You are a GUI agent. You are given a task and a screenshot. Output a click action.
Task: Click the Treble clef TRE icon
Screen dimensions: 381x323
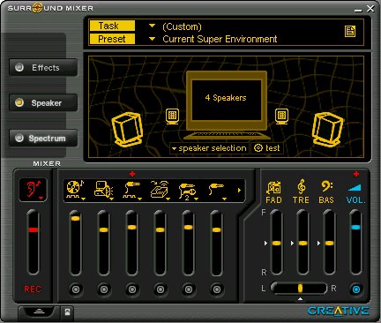pos(301,192)
